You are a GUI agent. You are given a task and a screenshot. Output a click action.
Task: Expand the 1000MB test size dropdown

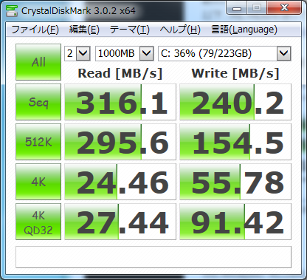pyautogui.click(x=146, y=53)
